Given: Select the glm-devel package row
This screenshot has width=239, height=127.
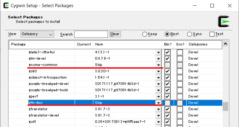Looking at the screenshot, I should (x=116, y=59).
